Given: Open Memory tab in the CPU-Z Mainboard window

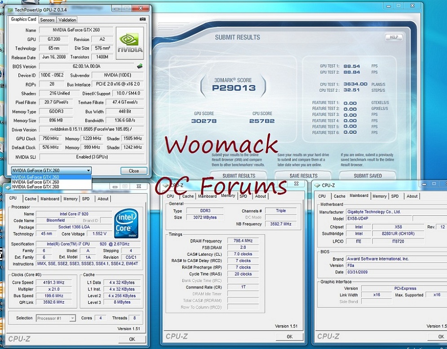Looking at the screenshot, I should pos(380,197).
